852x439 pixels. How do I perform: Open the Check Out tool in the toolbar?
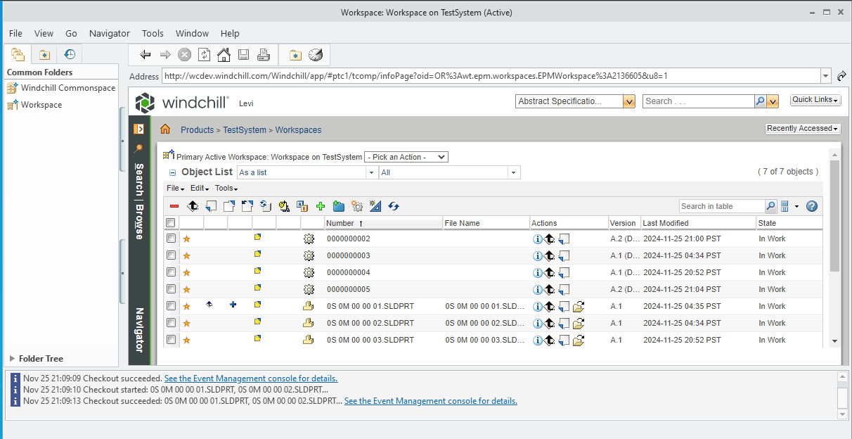212,205
